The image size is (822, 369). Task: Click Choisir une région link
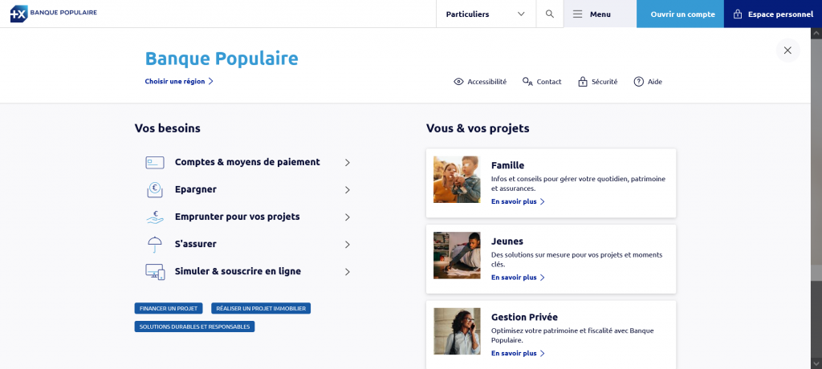pyautogui.click(x=179, y=81)
